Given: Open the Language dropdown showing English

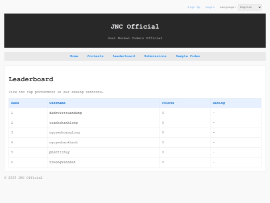Looking at the screenshot, I should pyautogui.click(x=249, y=7).
